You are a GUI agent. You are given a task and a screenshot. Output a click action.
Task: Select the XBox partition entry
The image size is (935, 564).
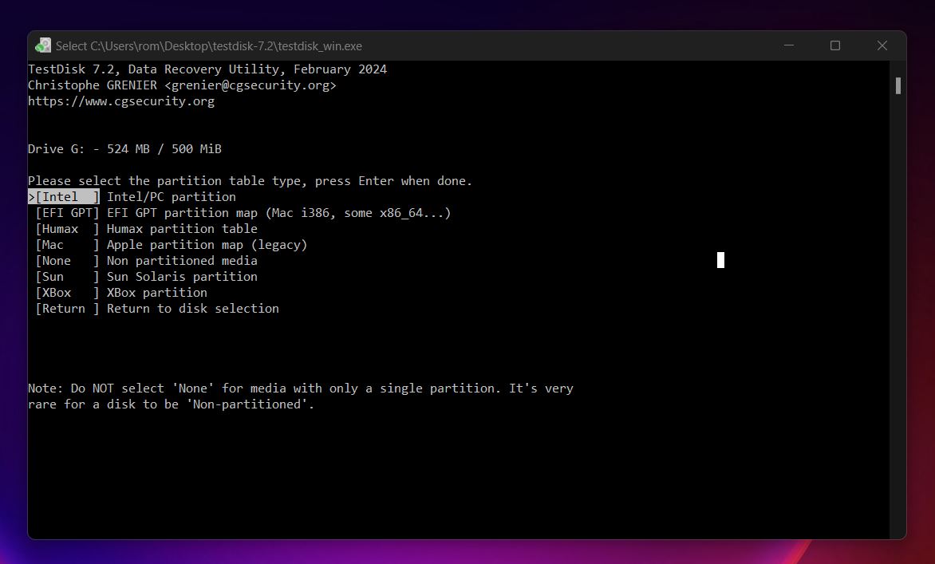pos(121,293)
